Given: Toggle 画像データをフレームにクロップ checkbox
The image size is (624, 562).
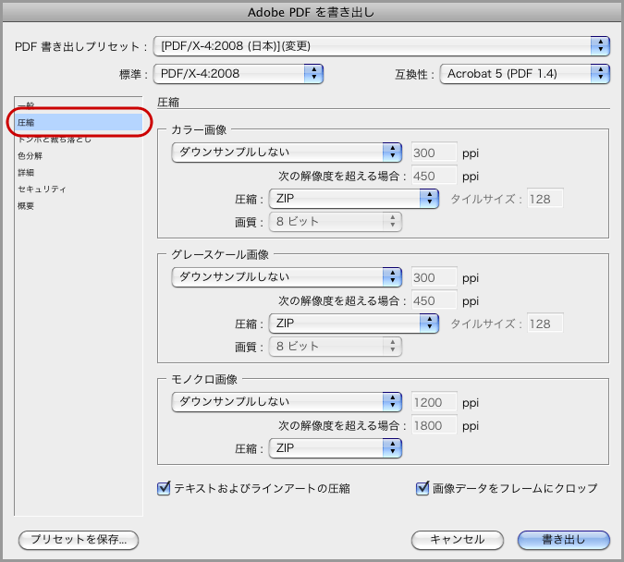Looking at the screenshot, I should click(x=422, y=488).
